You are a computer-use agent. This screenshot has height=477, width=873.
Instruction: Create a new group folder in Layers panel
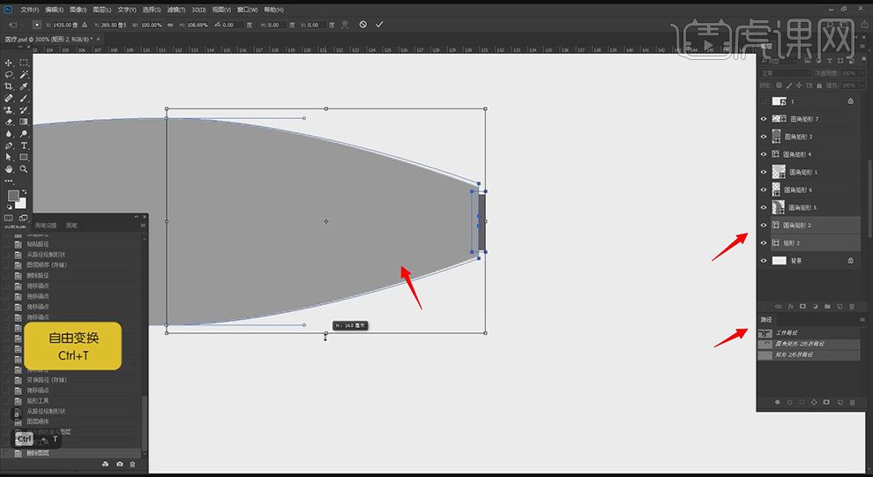(827, 307)
